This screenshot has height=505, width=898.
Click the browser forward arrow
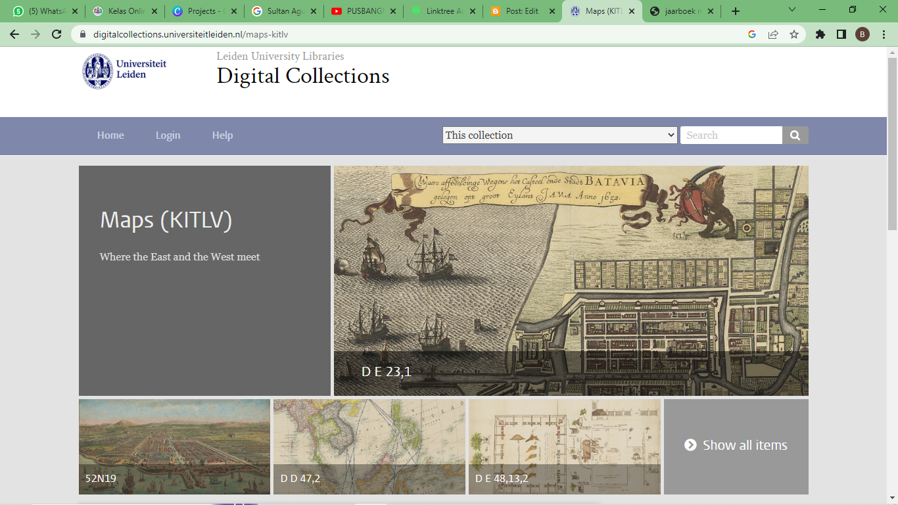point(35,34)
